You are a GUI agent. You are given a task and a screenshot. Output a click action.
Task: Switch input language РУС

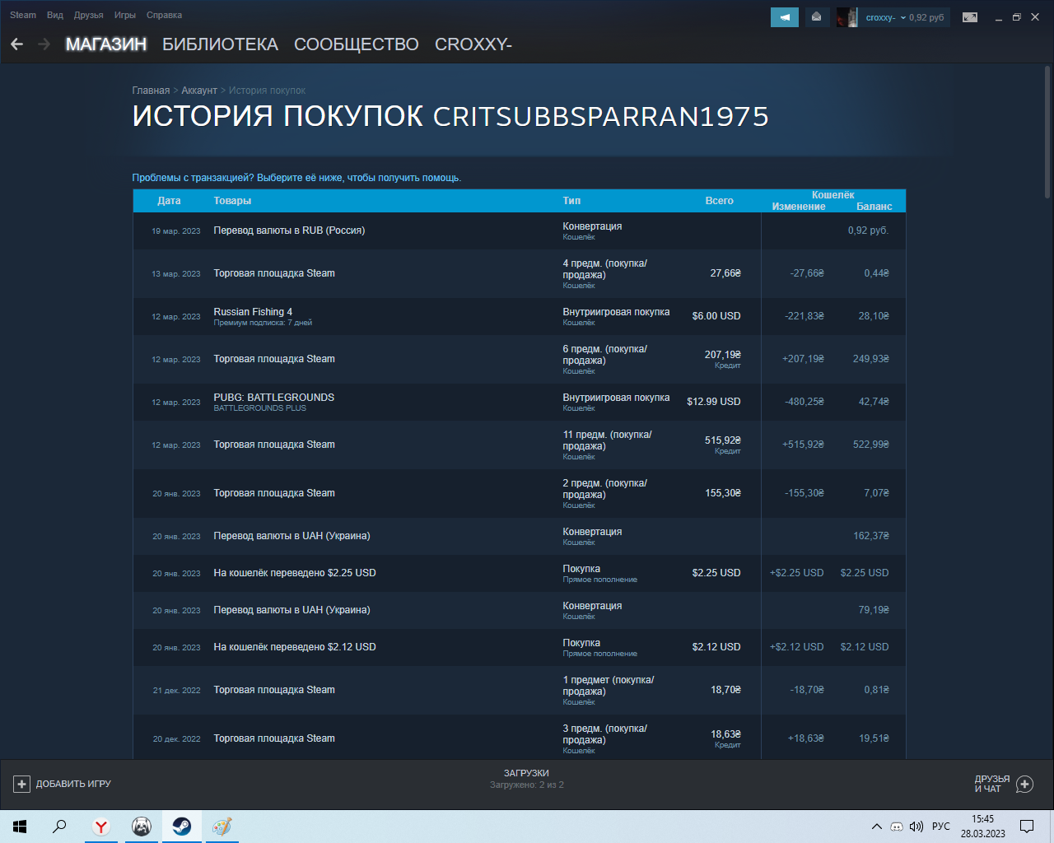(x=941, y=827)
